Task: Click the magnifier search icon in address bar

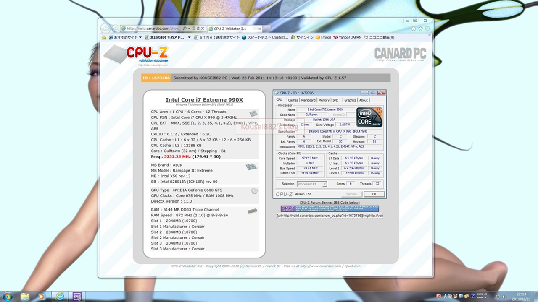Action: pos(185,29)
